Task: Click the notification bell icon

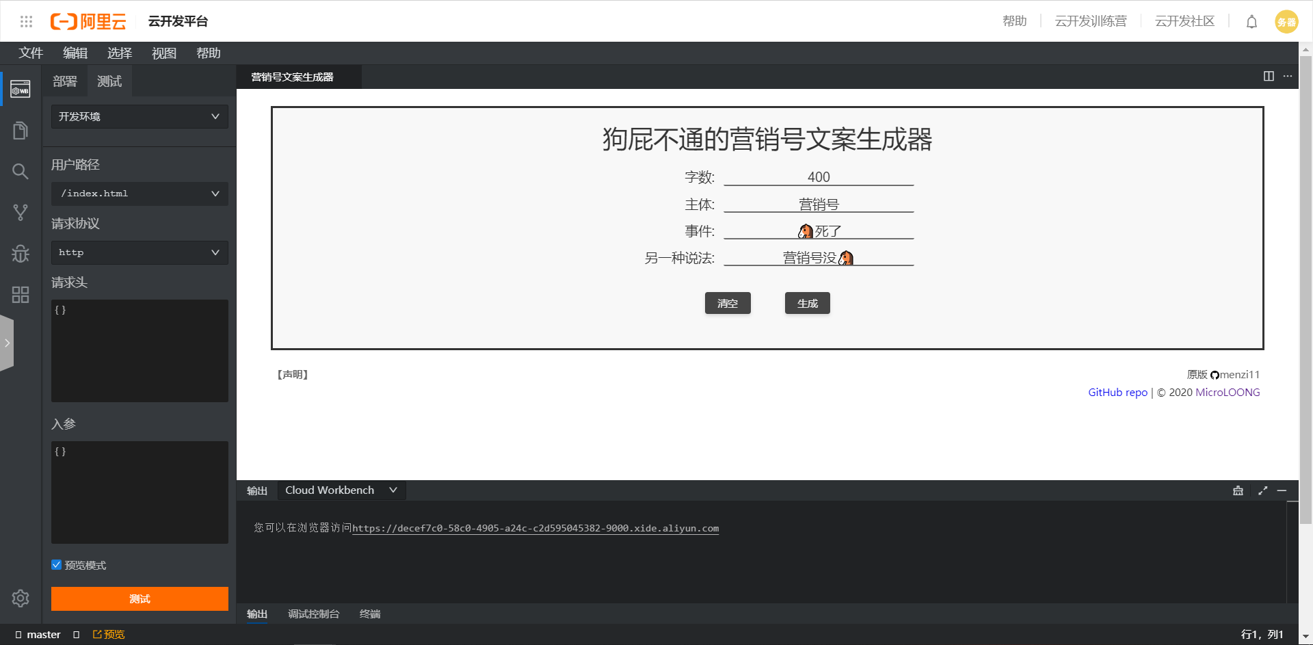Action: tap(1251, 22)
